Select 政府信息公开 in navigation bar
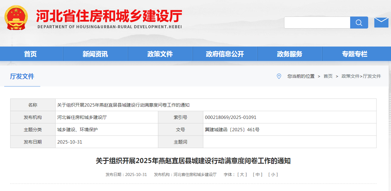391x191 pixels. [225, 54]
